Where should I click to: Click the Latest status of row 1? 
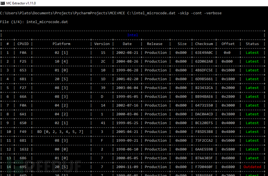pos(252,53)
